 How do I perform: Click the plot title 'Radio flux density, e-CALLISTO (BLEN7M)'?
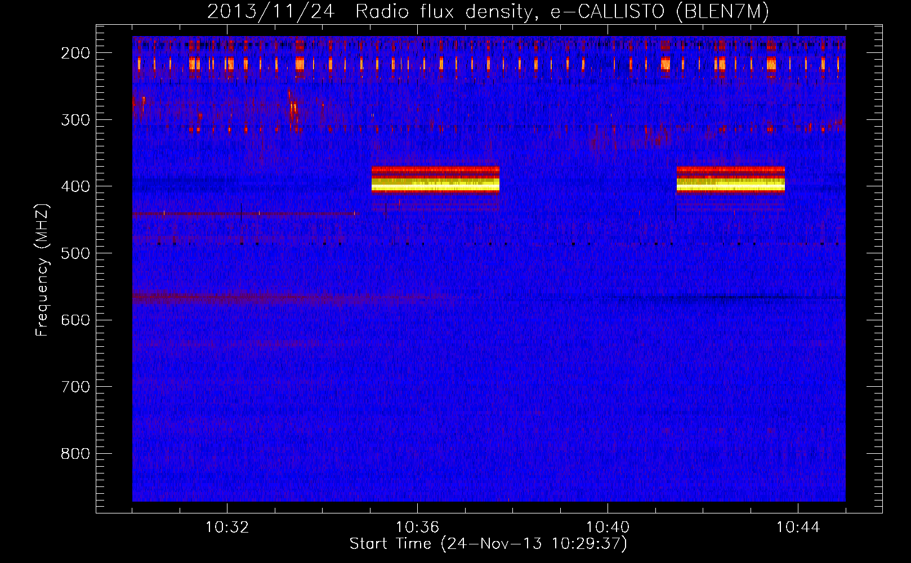[x=562, y=12]
